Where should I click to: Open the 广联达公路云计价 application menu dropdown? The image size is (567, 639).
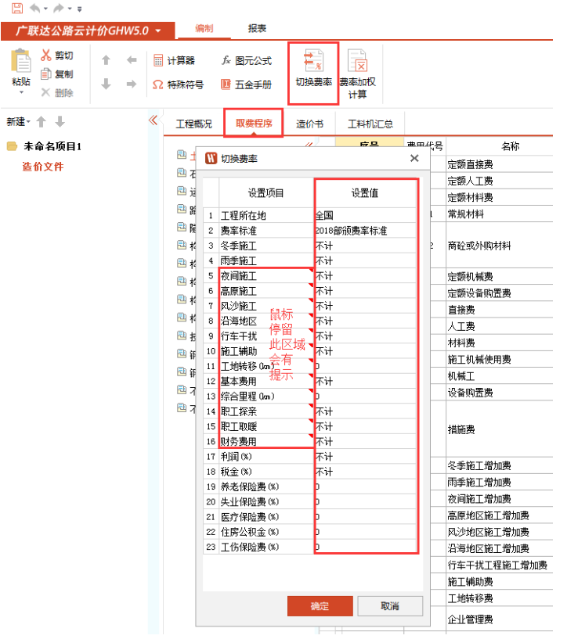tap(159, 31)
